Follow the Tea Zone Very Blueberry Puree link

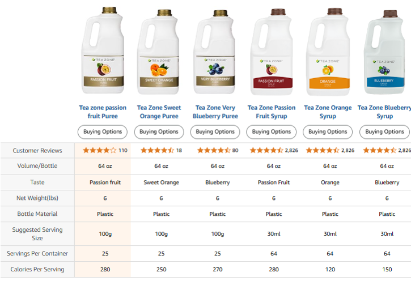(216, 112)
